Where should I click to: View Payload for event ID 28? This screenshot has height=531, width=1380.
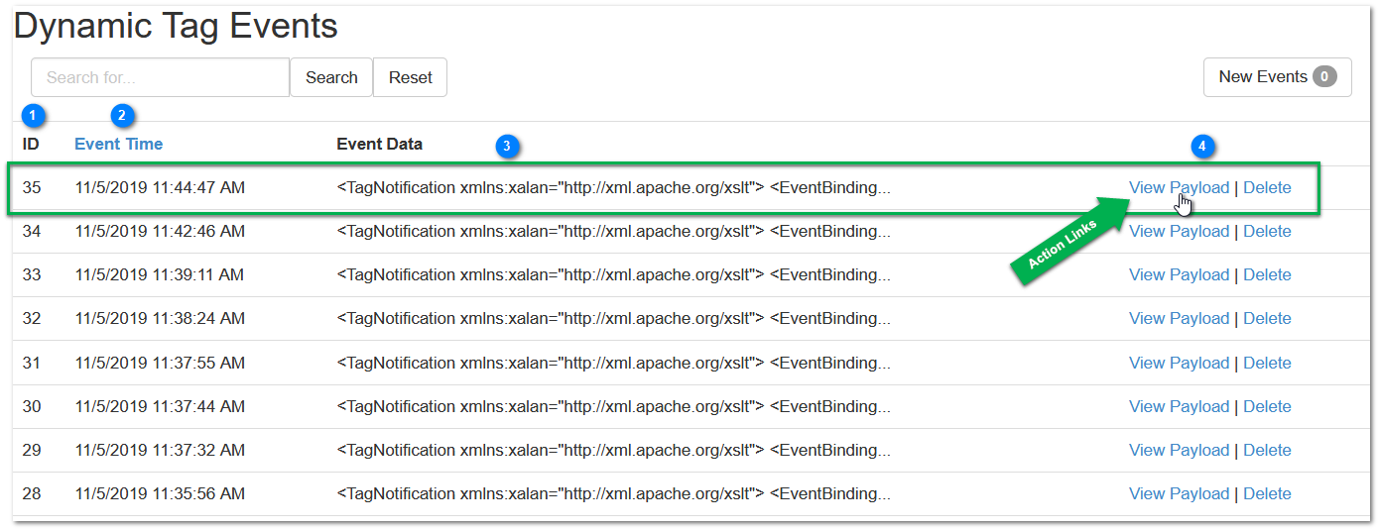tap(1179, 493)
